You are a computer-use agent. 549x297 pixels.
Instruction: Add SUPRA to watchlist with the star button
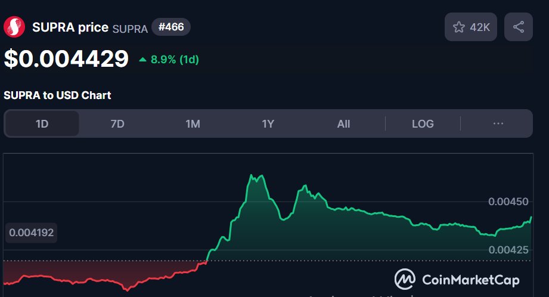click(470, 27)
